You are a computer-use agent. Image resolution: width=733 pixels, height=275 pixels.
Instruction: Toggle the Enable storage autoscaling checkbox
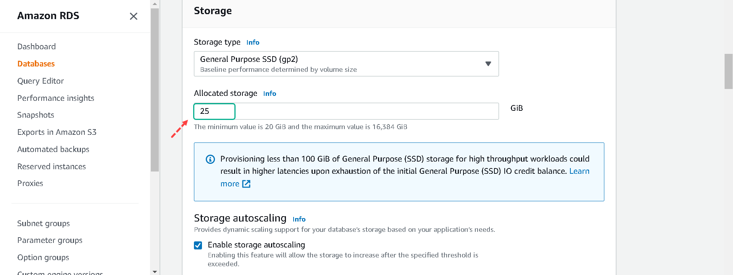(x=198, y=245)
